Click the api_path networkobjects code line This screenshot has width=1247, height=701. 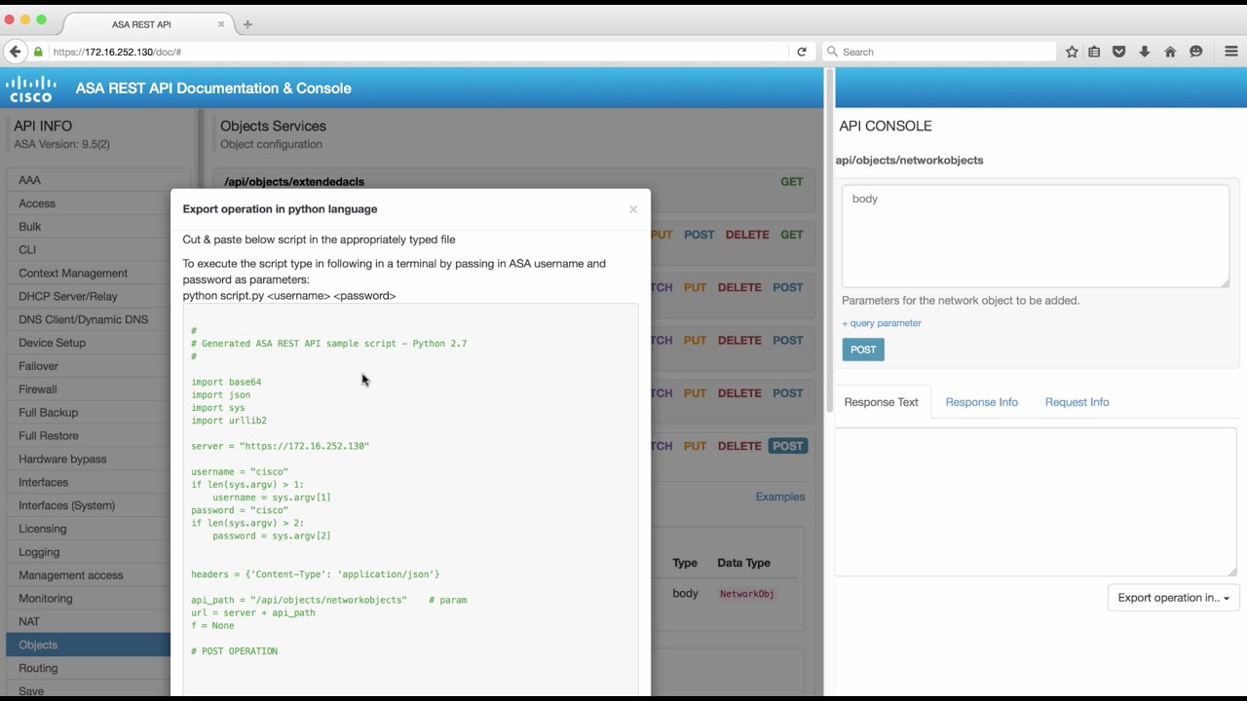(x=329, y=600)
